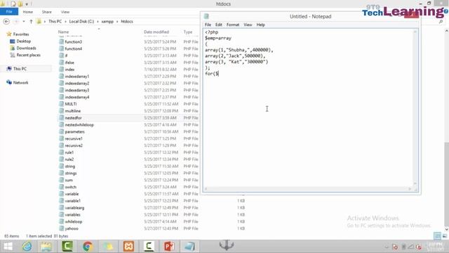Open File Explorer from the taskbar
449x253 pixels.
(x=46, y=247)
